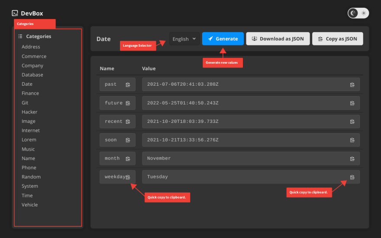Viewport: 381px width, 238px height.
Task: Copy the 'future' name to clipboard
Action: [x=128, y=103]
